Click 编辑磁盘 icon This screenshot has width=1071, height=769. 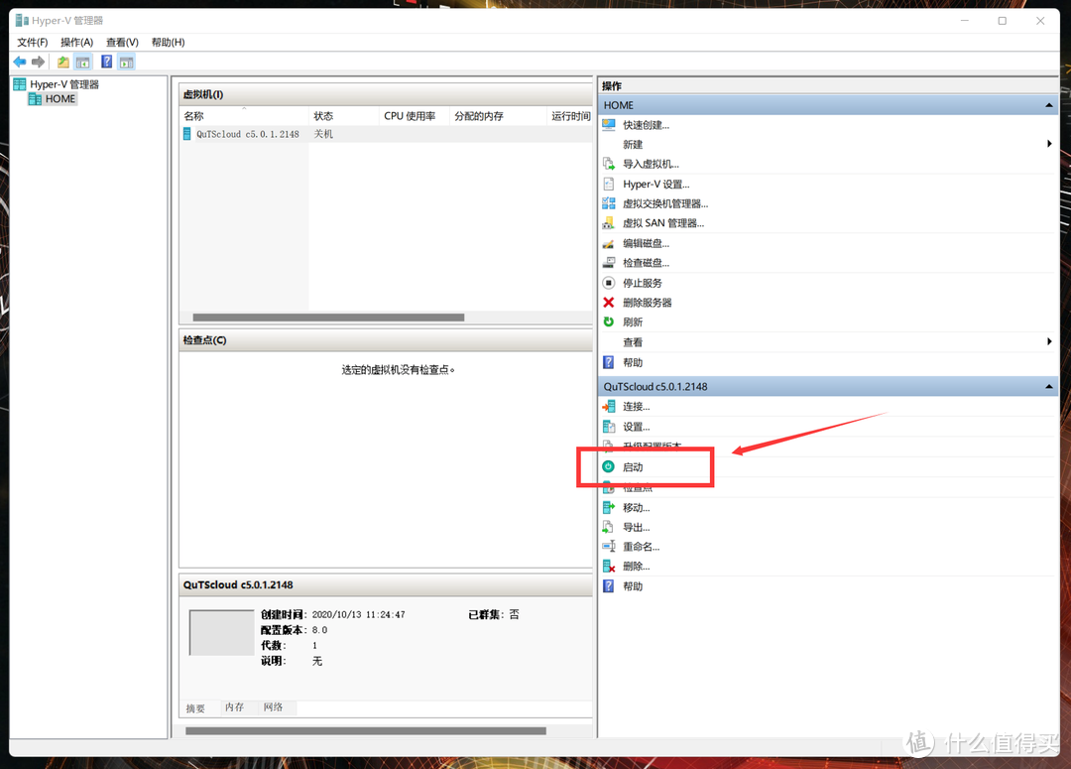click(609, 243)
